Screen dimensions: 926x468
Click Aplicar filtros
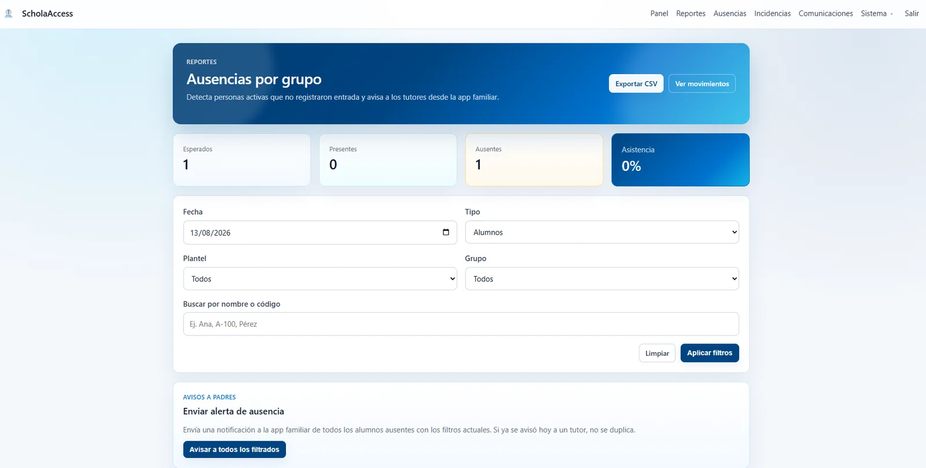pos(710,353)
